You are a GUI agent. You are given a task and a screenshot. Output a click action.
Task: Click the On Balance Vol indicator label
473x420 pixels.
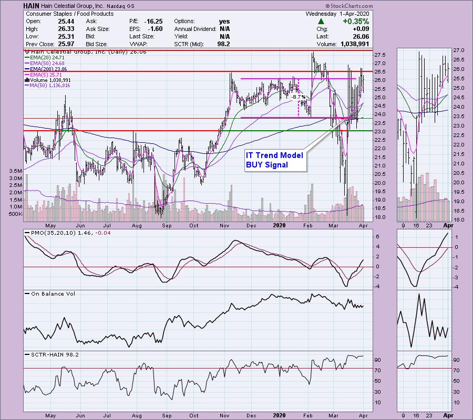pyautogui.click(x=50, y=294)
